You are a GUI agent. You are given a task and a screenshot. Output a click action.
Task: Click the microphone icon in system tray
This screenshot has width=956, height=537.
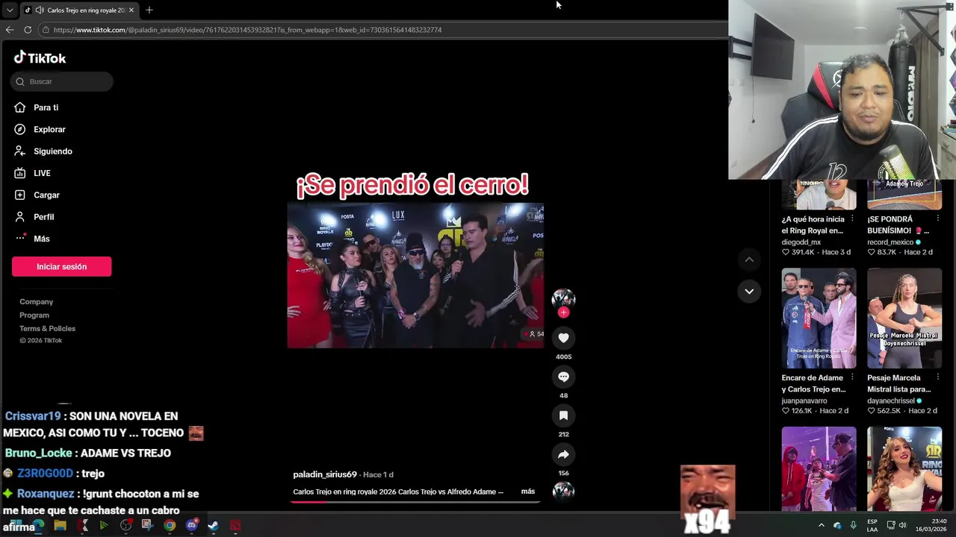point(853,525)
